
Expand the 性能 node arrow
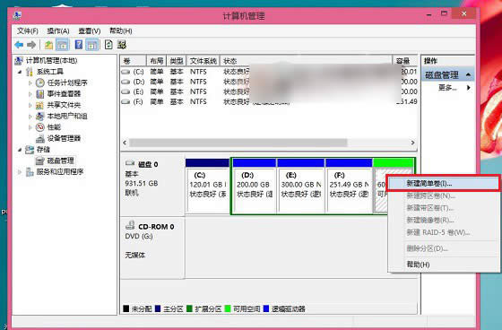click(30, 127)
